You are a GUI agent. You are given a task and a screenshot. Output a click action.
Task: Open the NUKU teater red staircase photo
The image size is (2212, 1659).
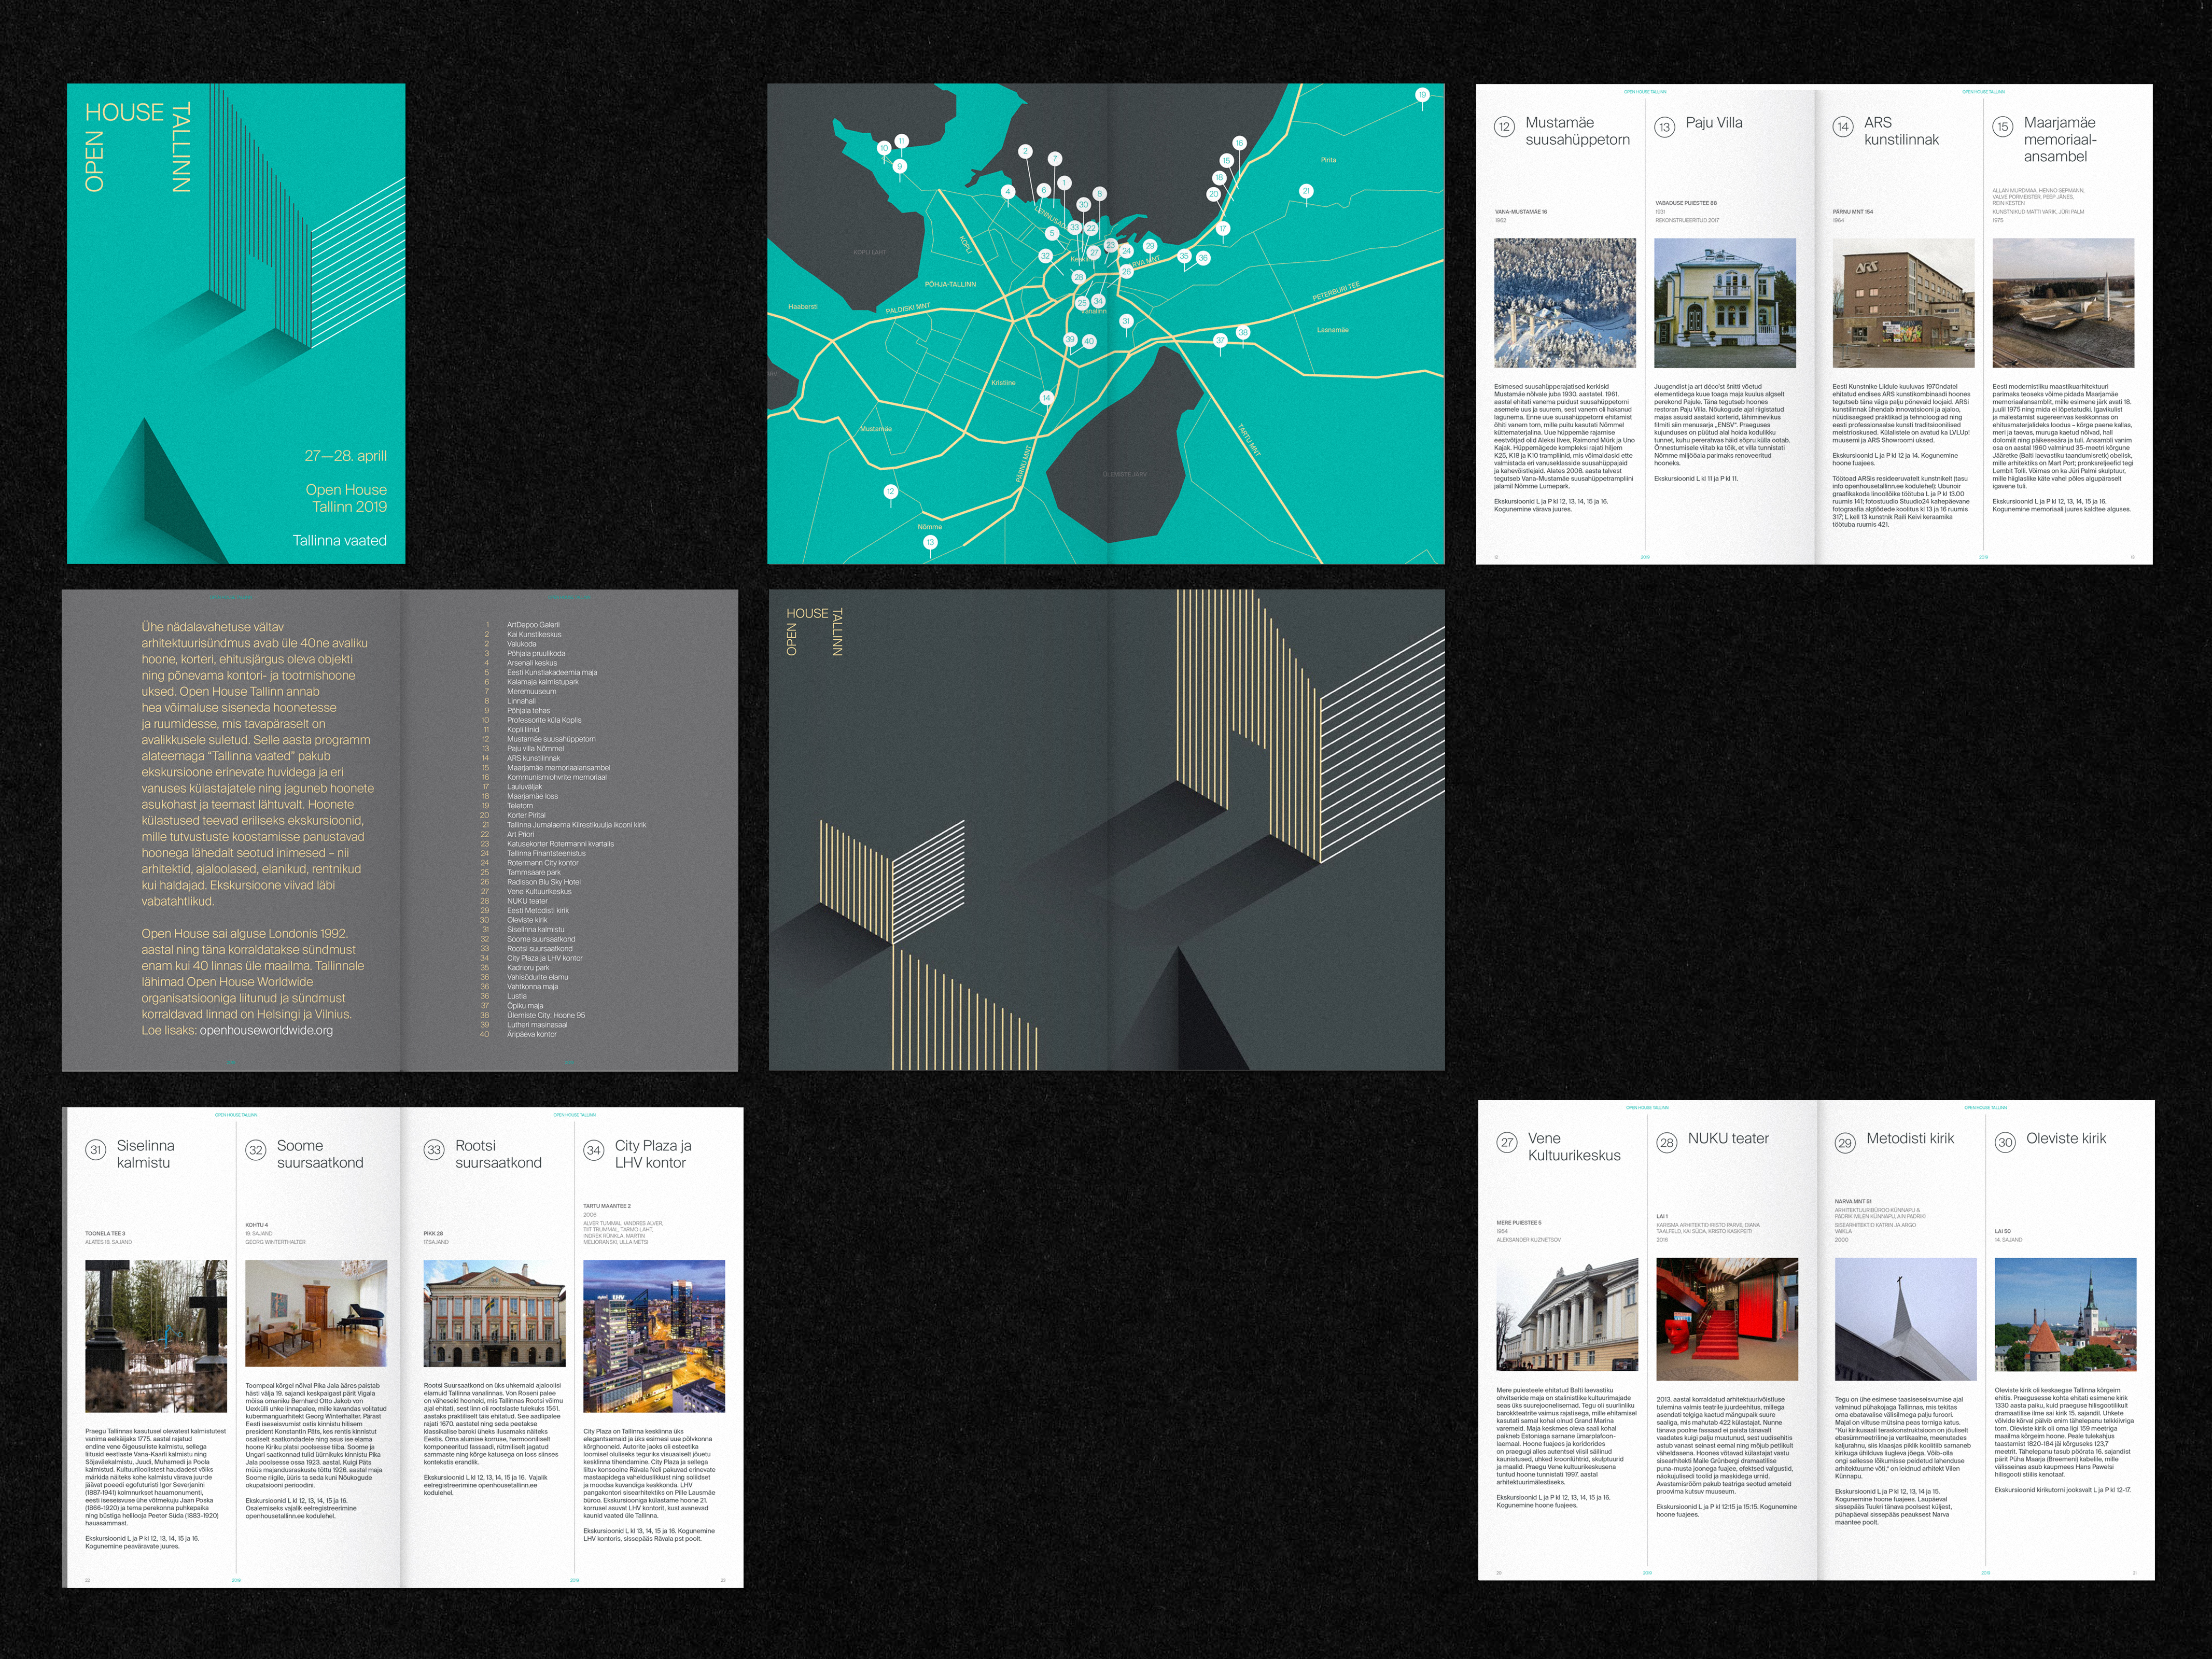1727,1319
